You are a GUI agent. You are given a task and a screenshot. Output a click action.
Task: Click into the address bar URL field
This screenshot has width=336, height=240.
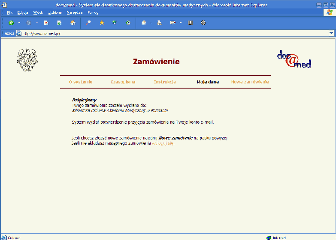click(x=172, y=33)
